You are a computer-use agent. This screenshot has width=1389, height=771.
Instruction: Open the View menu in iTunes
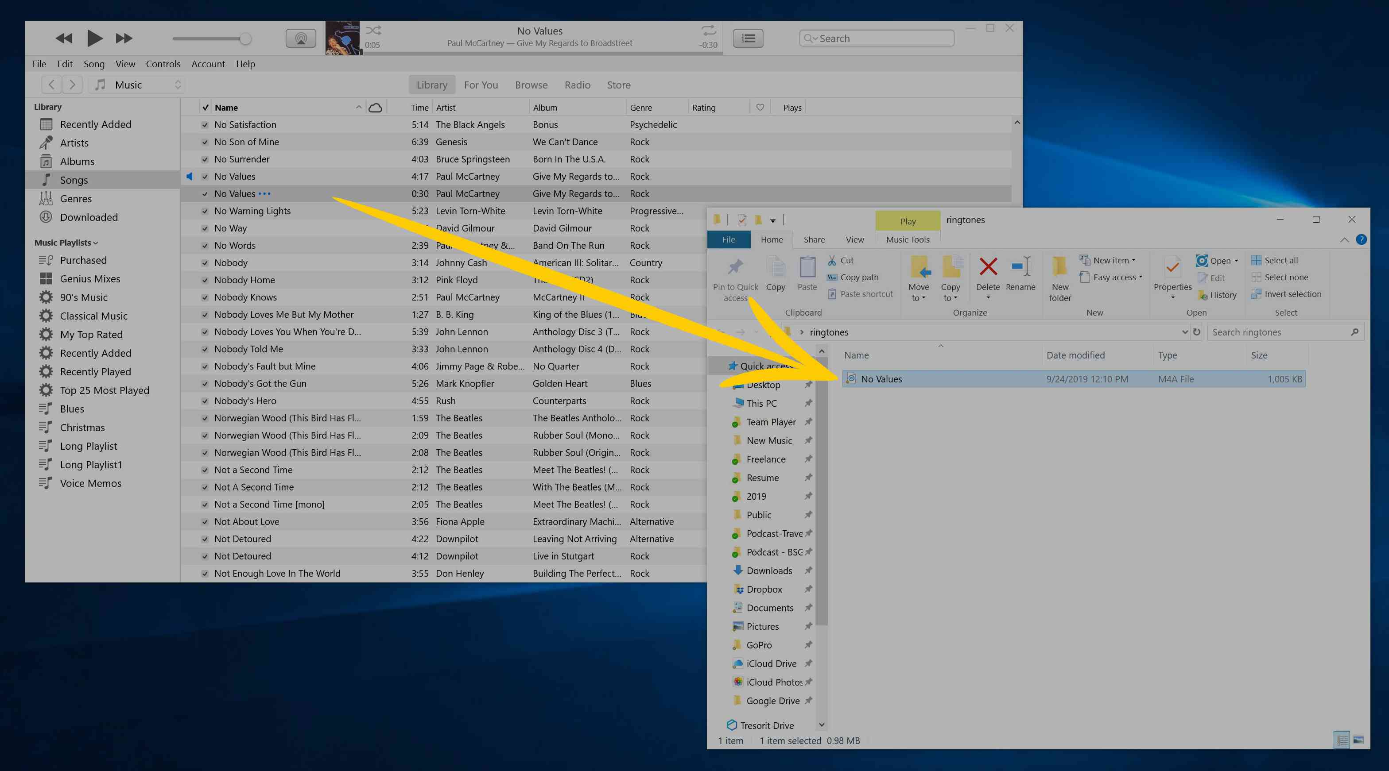point(124,63)
